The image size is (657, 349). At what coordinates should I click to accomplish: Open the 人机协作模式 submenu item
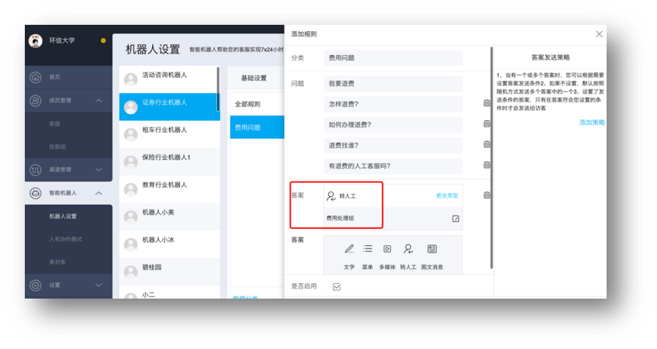pos(66,239)
